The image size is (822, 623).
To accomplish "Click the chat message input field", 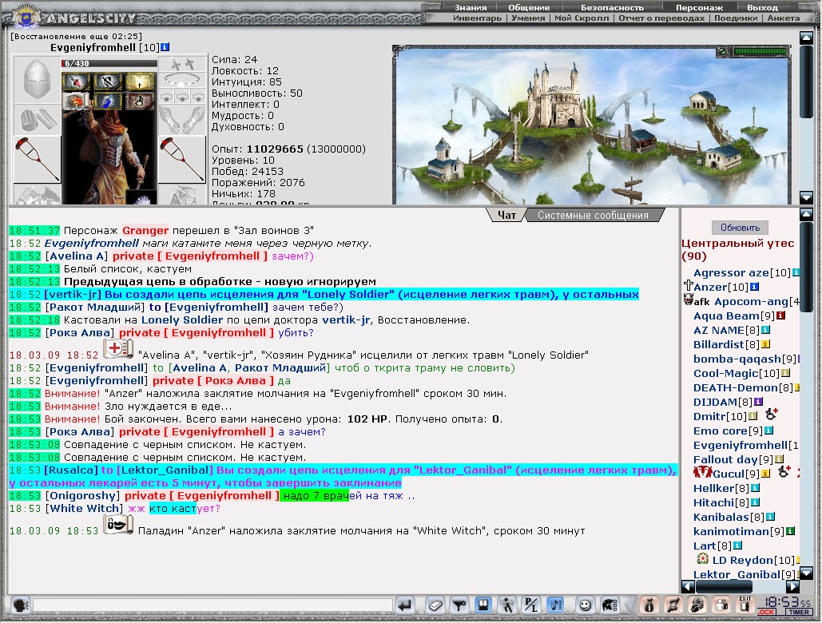I will pos(212,605).
